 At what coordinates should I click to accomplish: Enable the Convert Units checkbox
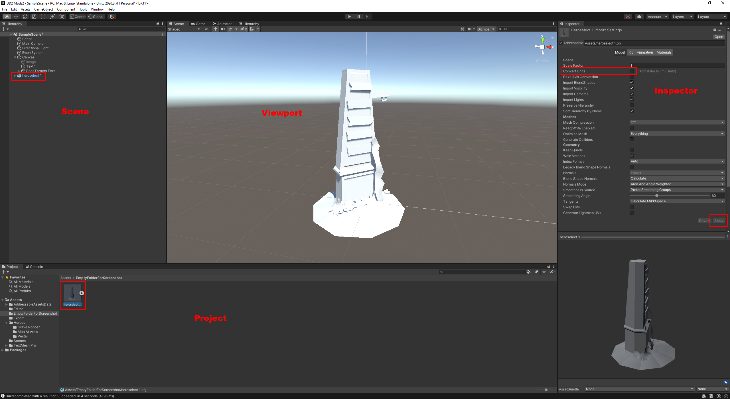[x=632, y=71]
